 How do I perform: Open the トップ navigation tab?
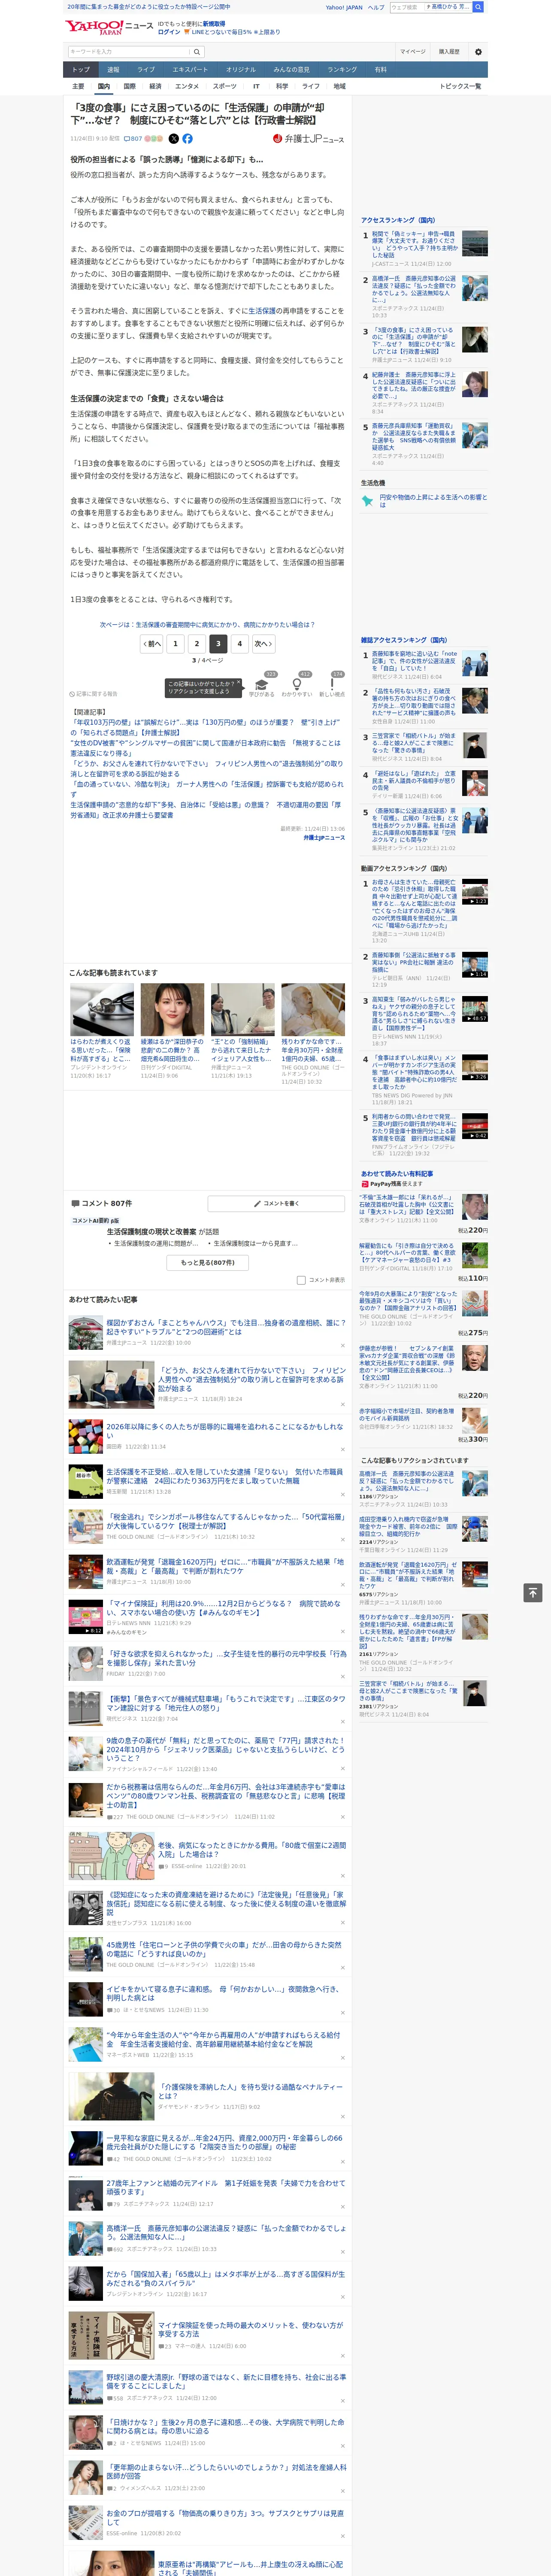[81, 70]
